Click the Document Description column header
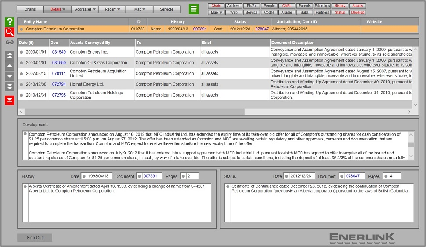The width and height of the screenshot is (426, 247). 344,43
